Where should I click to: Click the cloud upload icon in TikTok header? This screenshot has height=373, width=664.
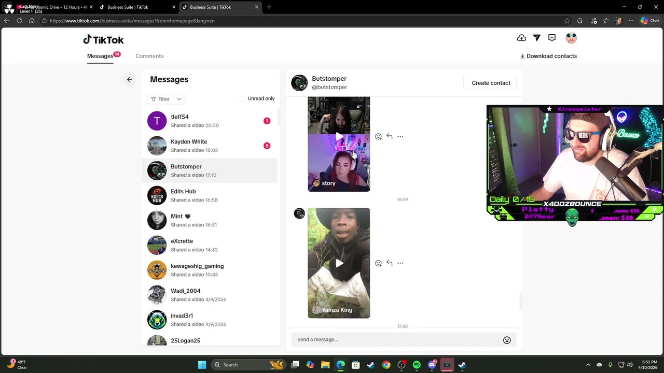tap(521, 38)
